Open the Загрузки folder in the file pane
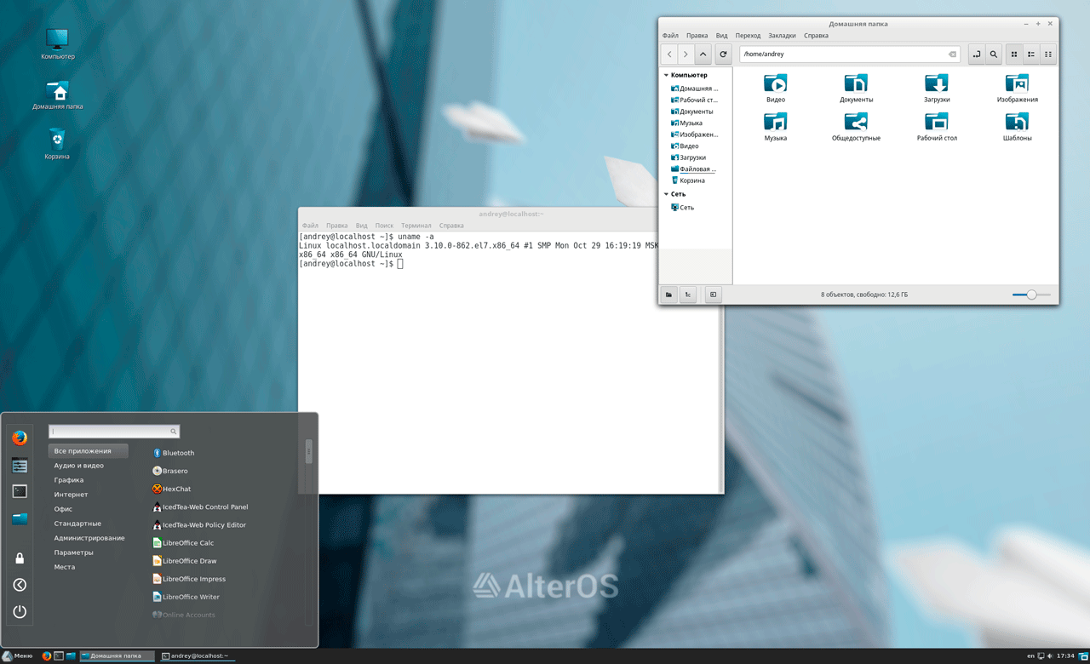Screen dimensions: 1090x664 coord(937,89)
